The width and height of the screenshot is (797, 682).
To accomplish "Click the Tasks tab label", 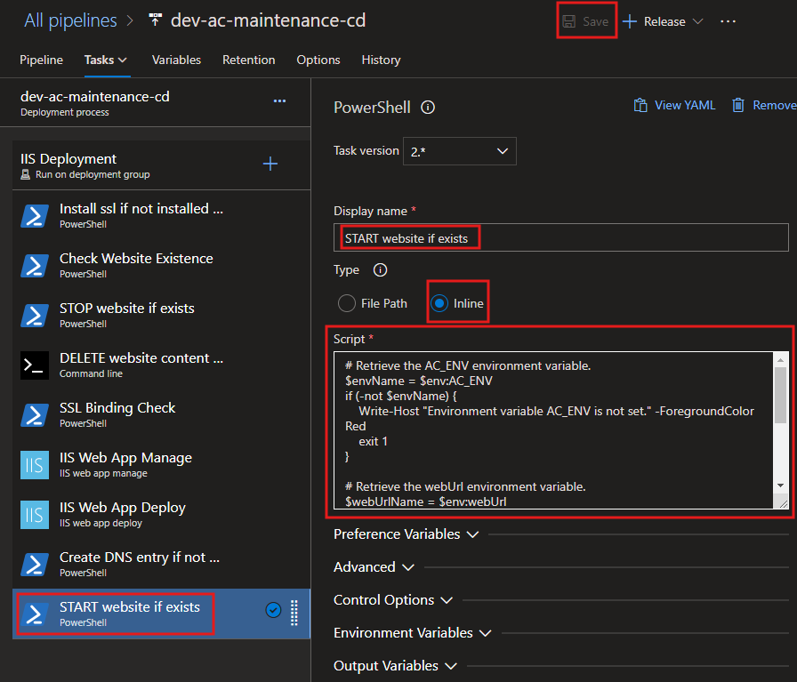I will (99, 60).
